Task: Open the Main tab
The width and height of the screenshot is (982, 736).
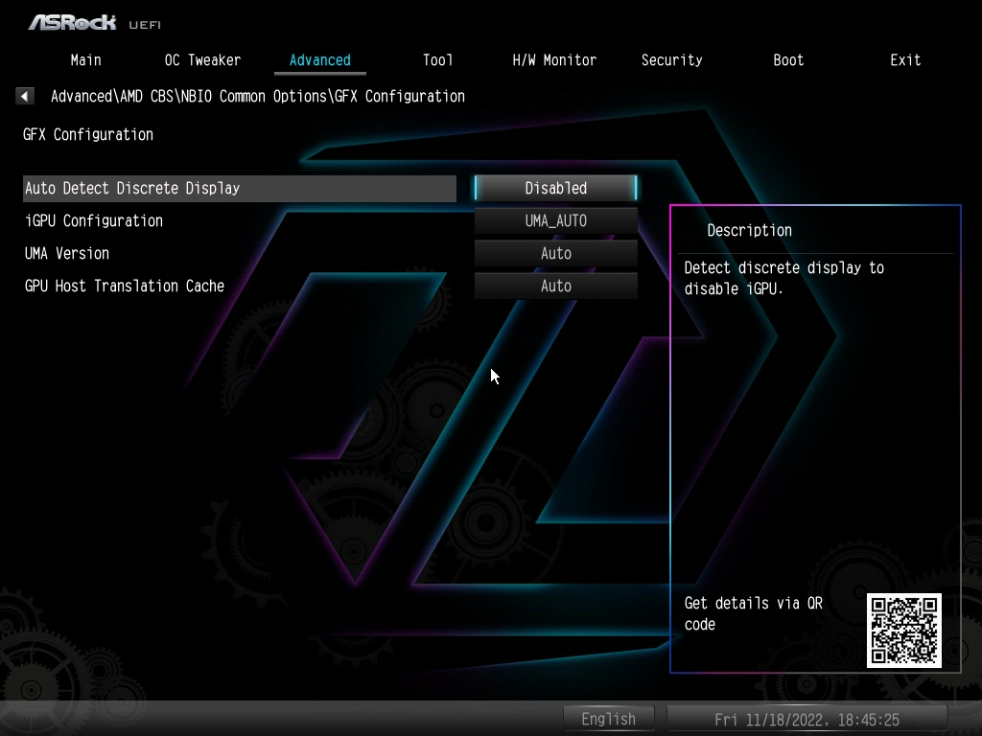Action: tap(85, 60)
